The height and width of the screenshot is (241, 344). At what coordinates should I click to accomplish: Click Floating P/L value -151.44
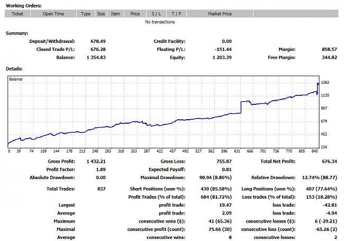coord(223,49)
